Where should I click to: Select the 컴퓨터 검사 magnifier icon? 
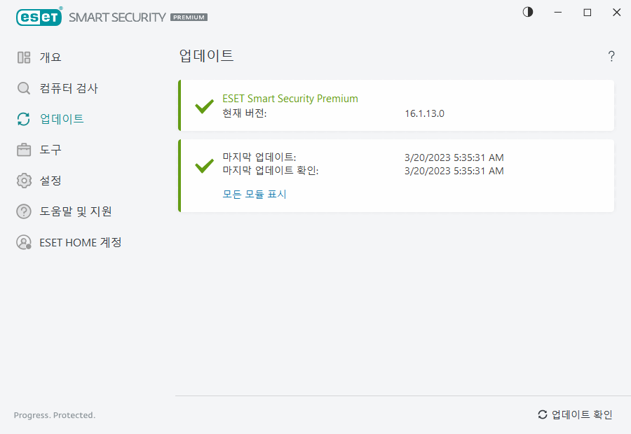[x=22, y=88]
